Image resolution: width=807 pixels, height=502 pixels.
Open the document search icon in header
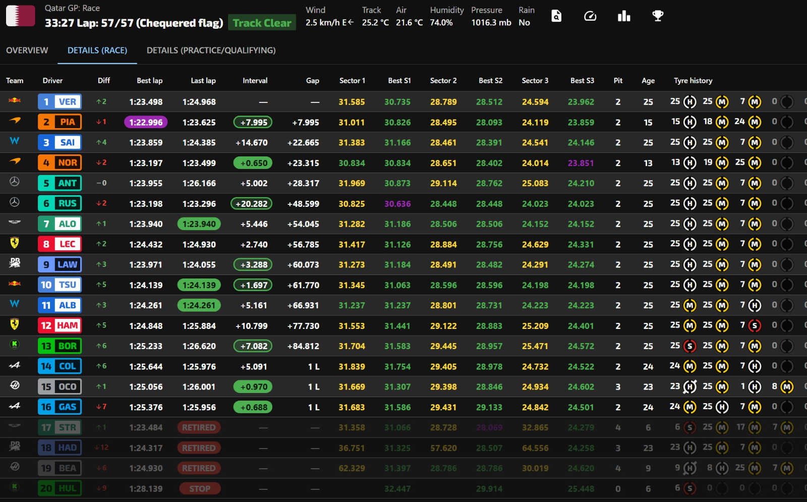click(556, 16)
